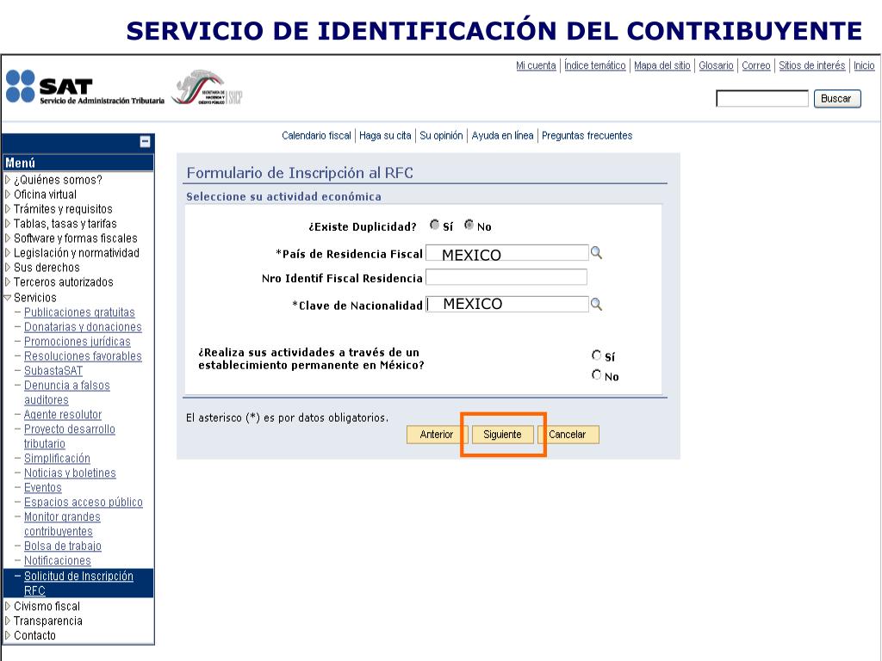Open Notificaciones link
The height and width of the screenshot is (661, 882).
[x=58, y=561]
